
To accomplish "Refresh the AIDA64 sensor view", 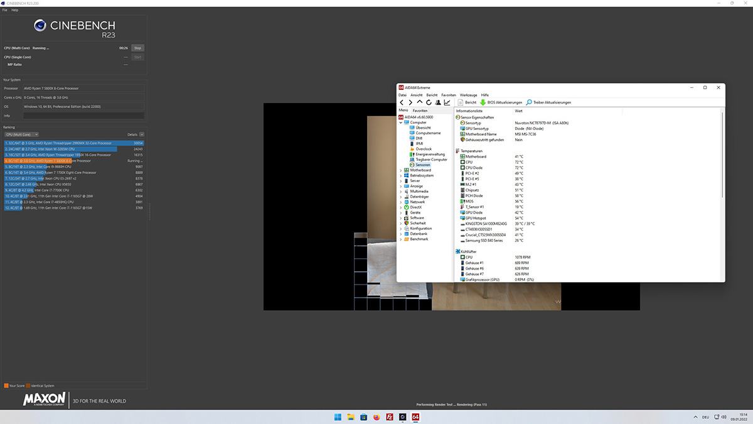I will [429, 102].
